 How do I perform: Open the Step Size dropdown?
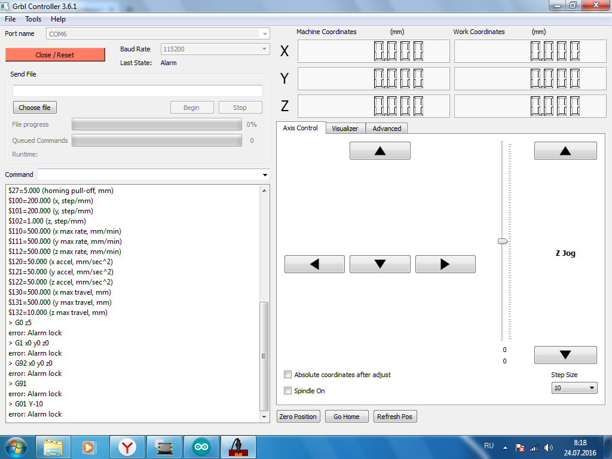click(x=574, y=388)
